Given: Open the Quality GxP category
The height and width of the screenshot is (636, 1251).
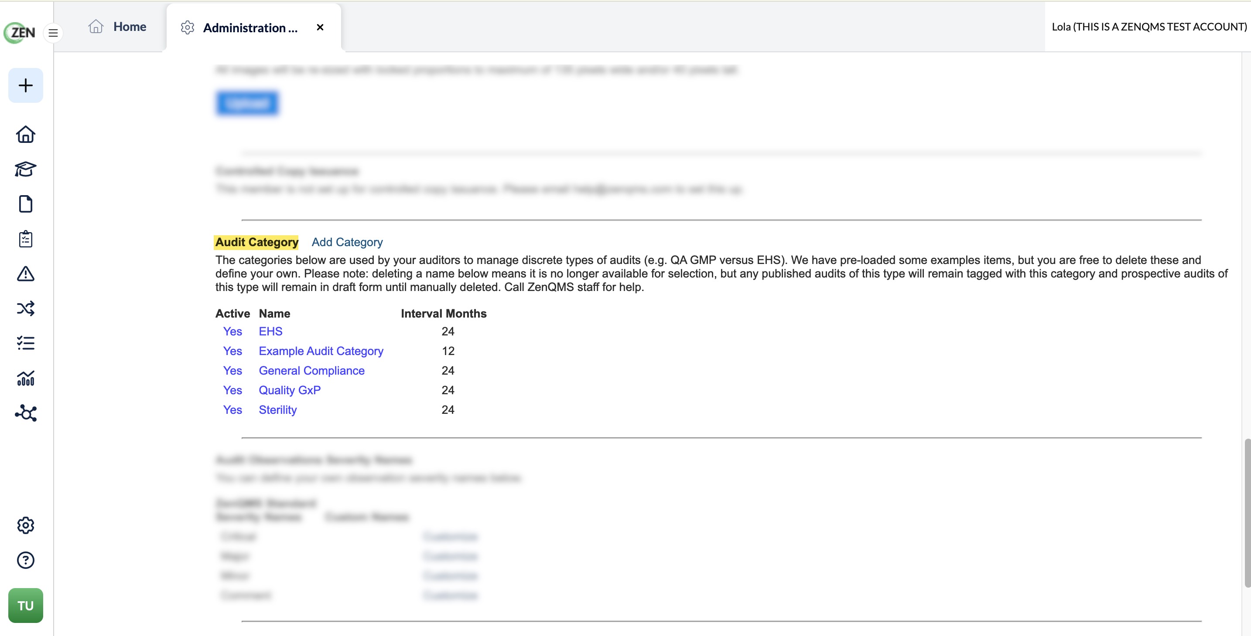Looking at the screenshot, I should [290, 390].
